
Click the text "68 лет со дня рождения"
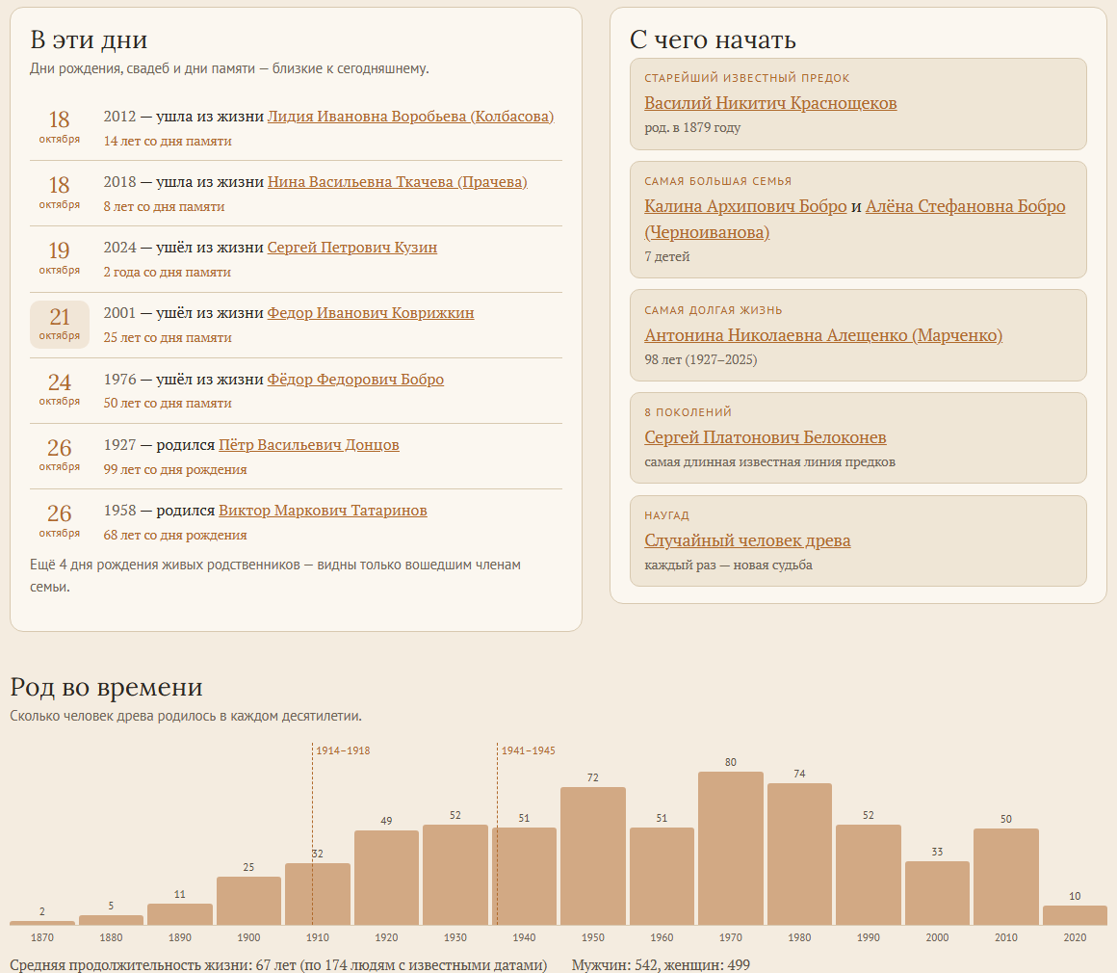175,536
